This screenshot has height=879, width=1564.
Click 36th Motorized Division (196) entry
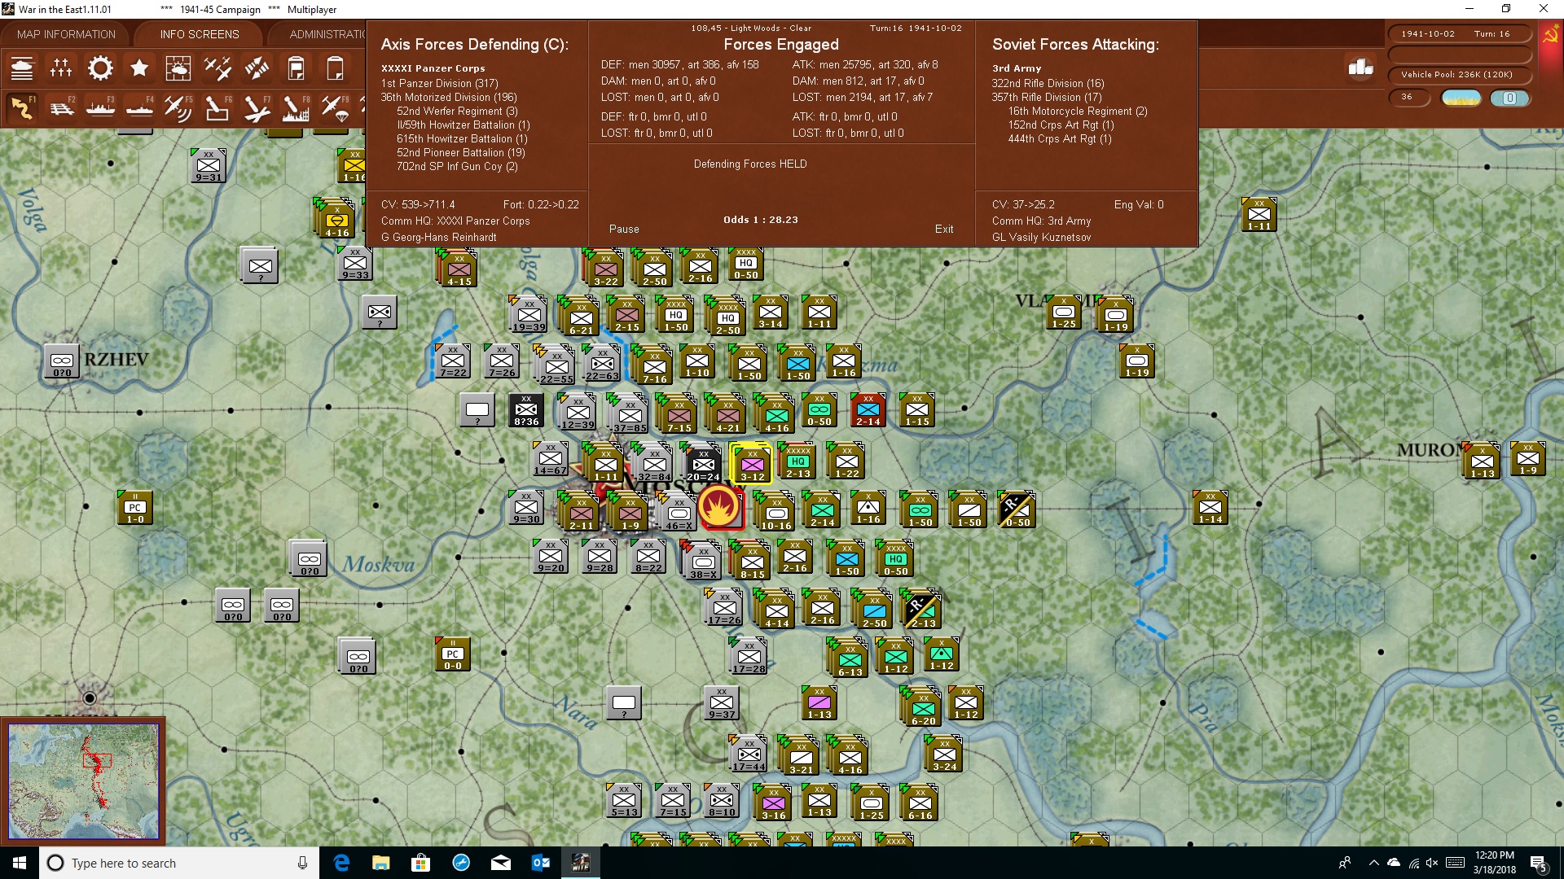coord(449,97)
